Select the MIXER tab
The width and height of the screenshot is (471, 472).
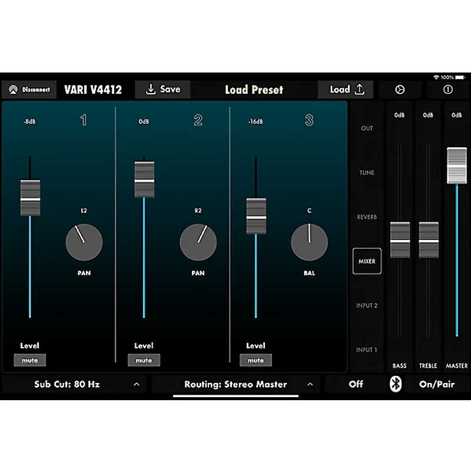point(367,261)
